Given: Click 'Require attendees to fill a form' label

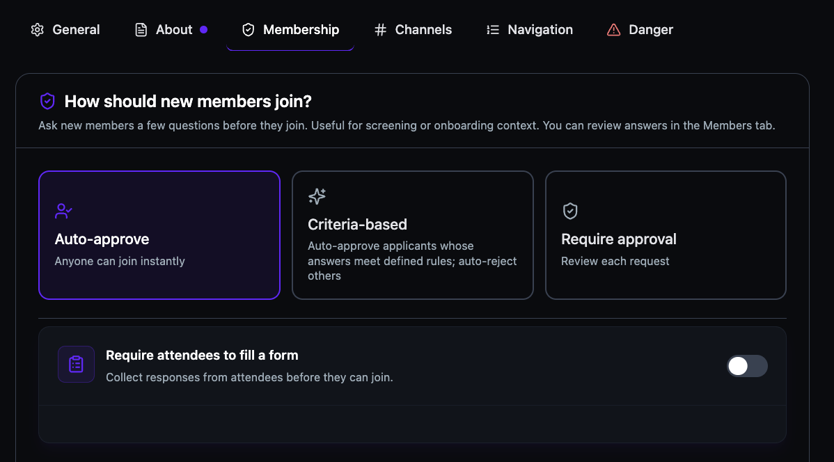Looking at the screenshot, I should pyautogui.click(x=202, y=355).
